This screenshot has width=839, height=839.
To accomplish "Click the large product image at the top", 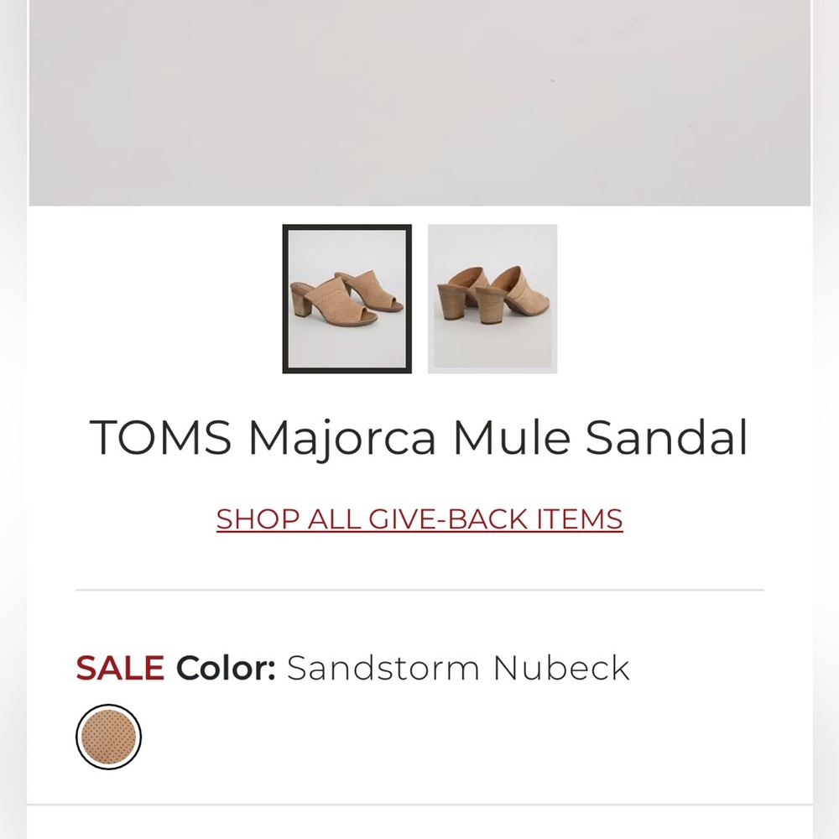I will coord(419,101).
